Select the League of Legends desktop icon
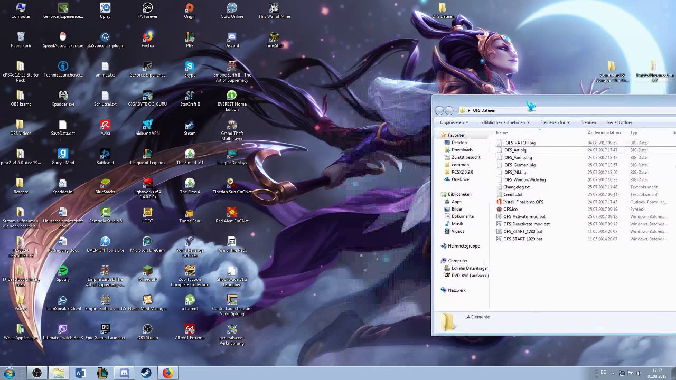Screen dimensions: 676x380 [x=147, y=157]
